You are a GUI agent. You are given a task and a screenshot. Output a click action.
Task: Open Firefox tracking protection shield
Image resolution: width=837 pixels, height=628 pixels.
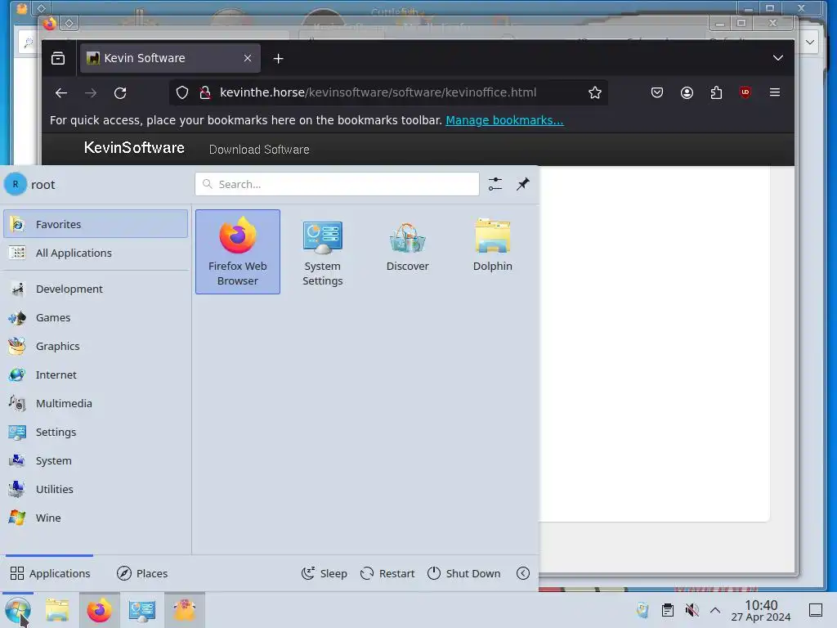(x=182, y=93)
